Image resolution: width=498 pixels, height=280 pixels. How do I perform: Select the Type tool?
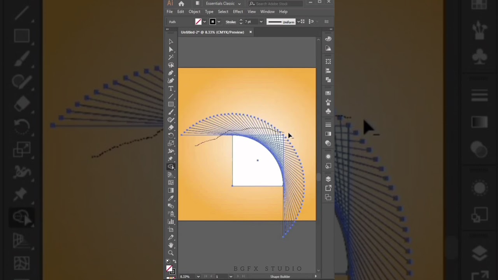coord(171,88)
